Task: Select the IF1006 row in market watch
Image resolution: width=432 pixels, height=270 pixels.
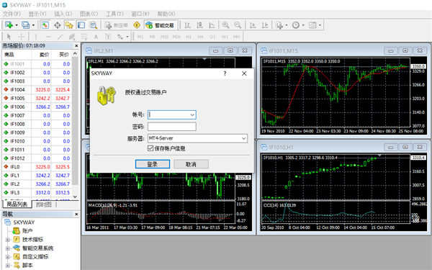Action: click(37, 107)
